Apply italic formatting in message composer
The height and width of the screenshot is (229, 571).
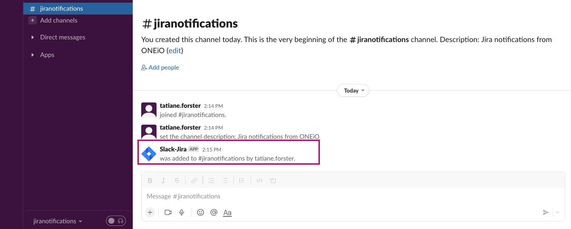[x=163, y=180]
